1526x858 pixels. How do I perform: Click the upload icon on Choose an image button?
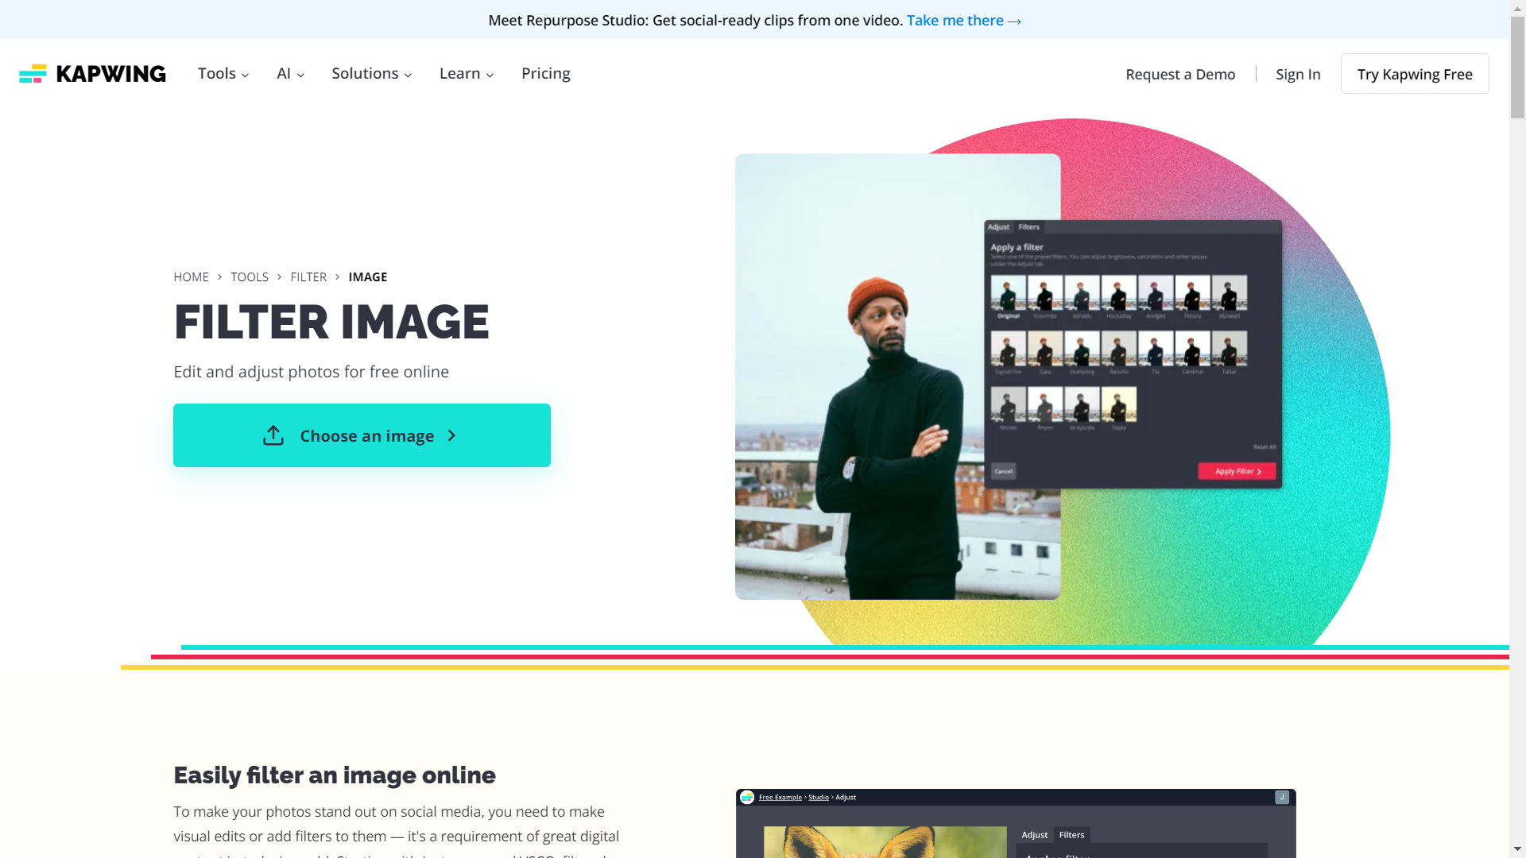click(273, 435)
